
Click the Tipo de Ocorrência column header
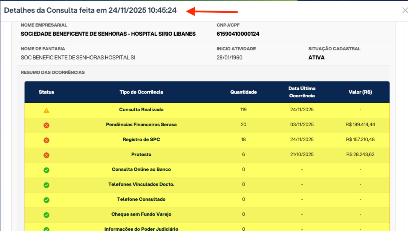point(141,92)
